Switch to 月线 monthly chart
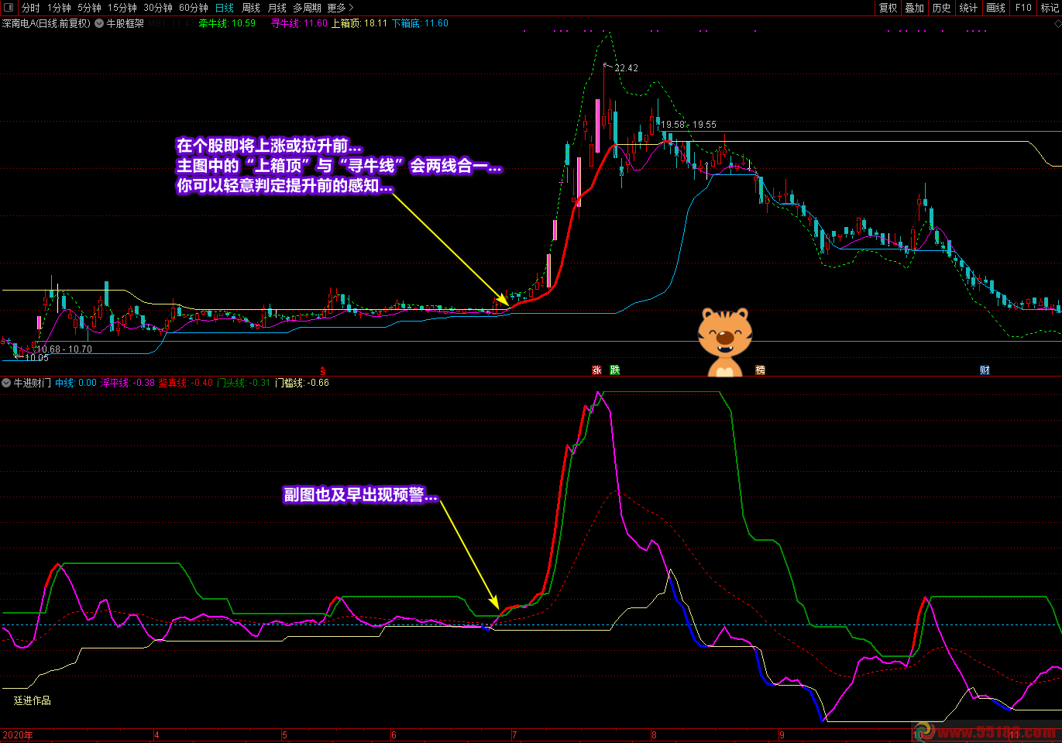The height and width of the screenshot is (743, 1062). pyautogui.click(x=277, y=8)
